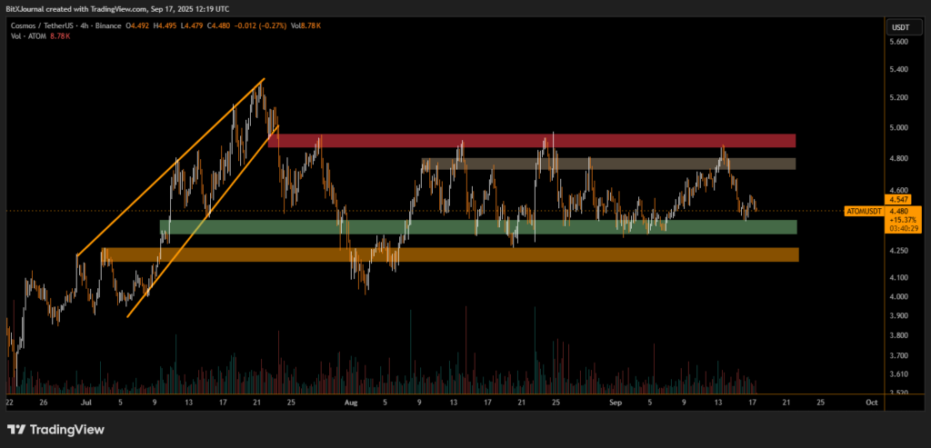Click the Aug label on time axis
Image resolution: width=931 pixels, height=448 pixels.
coord(351,400)
